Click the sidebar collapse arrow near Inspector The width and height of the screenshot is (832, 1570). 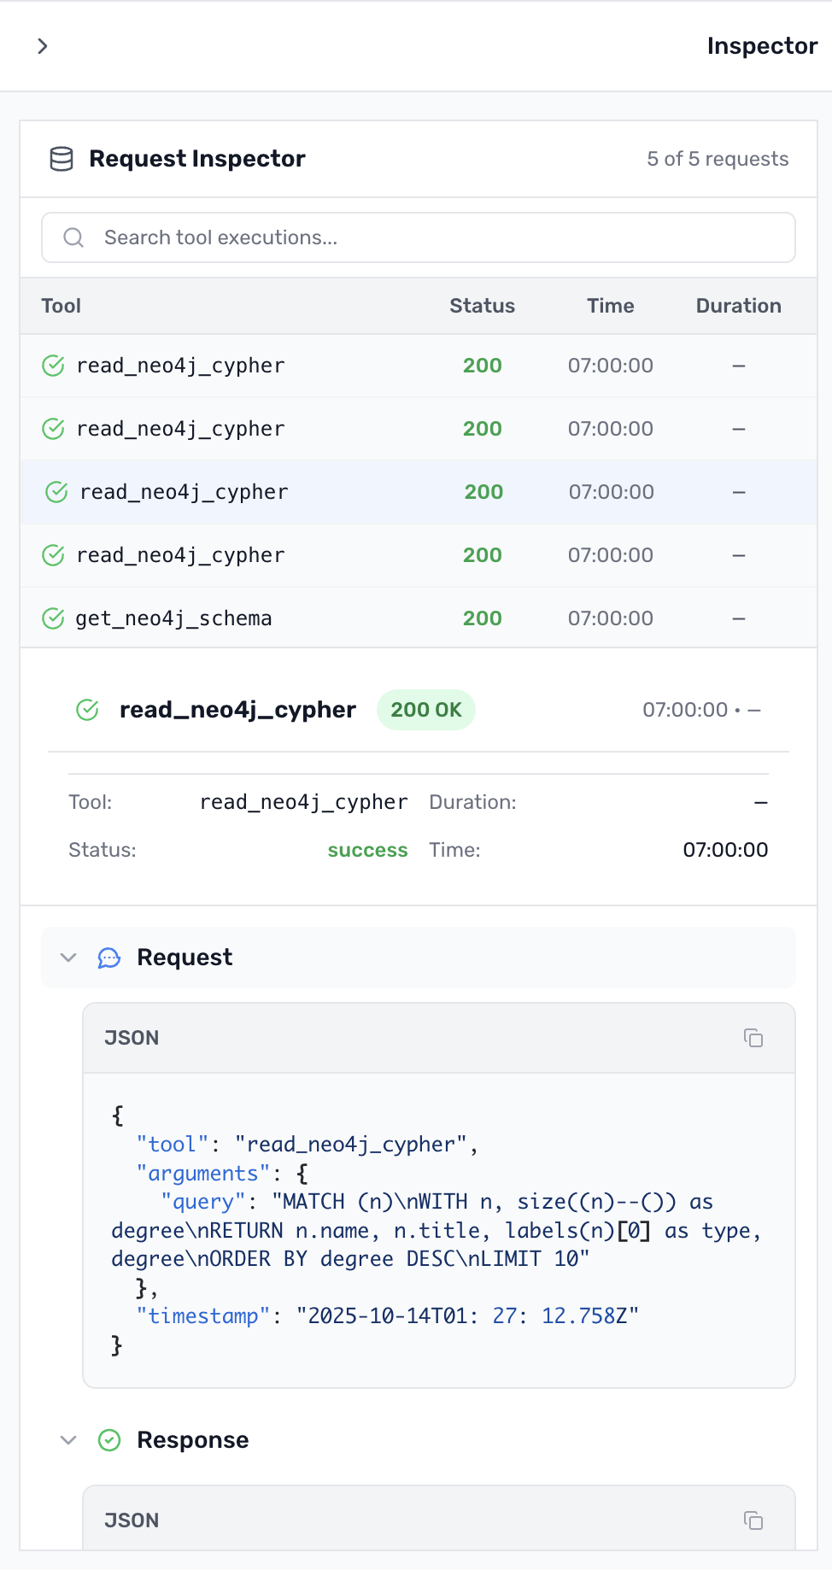(x=42, y=46)
